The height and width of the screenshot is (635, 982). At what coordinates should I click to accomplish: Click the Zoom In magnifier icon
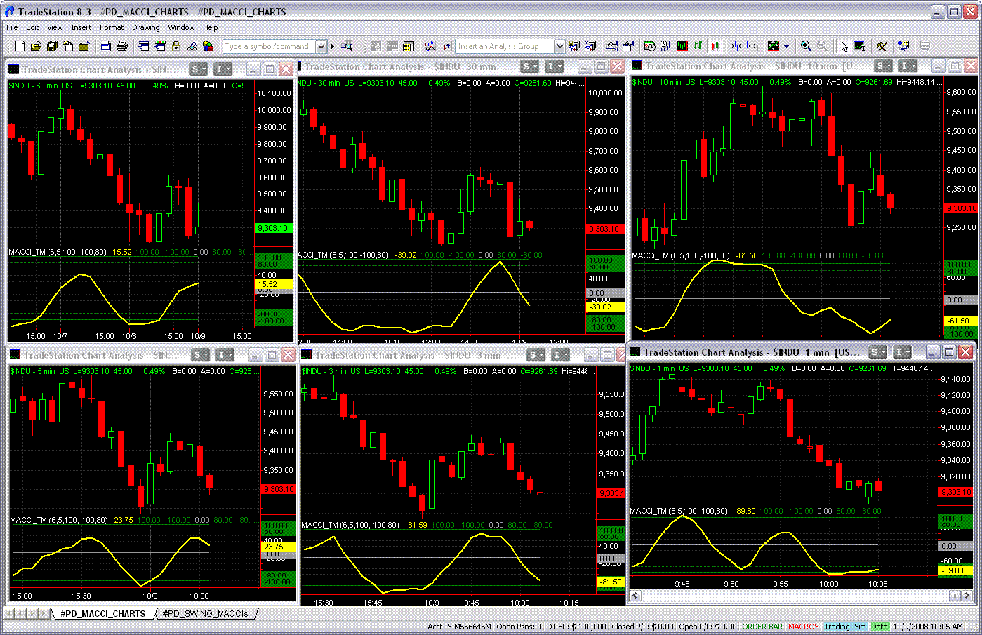pyautogui.click(x=806, y=46)
